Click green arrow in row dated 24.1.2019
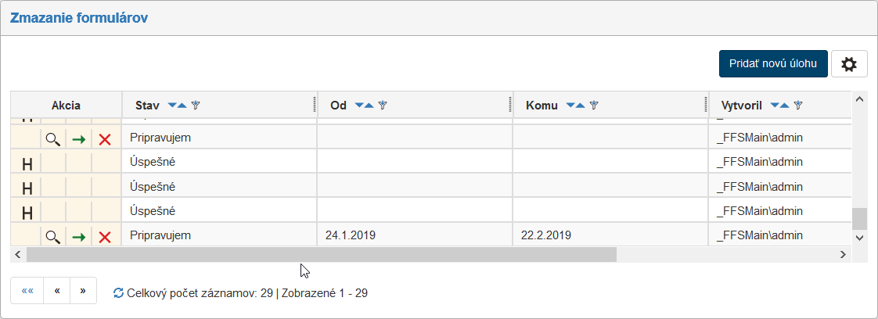 78,237
